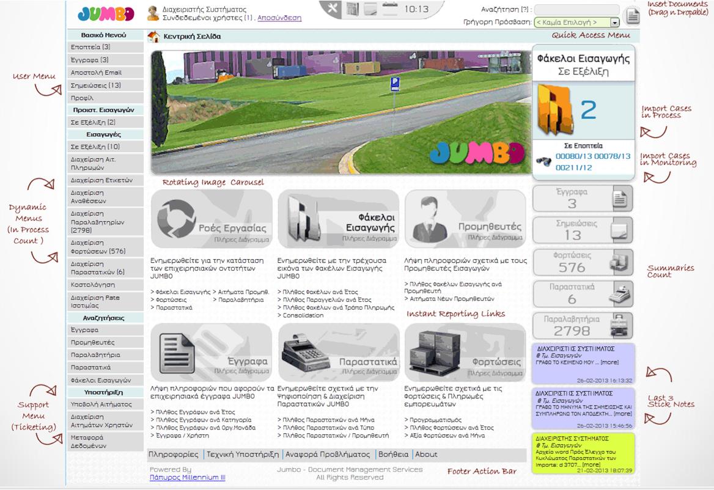Image resolution: width=714 pixels, height=490 pixels.
Task: Open the yellow sticky note dated 21-02-2013
Action: point(583,453)
